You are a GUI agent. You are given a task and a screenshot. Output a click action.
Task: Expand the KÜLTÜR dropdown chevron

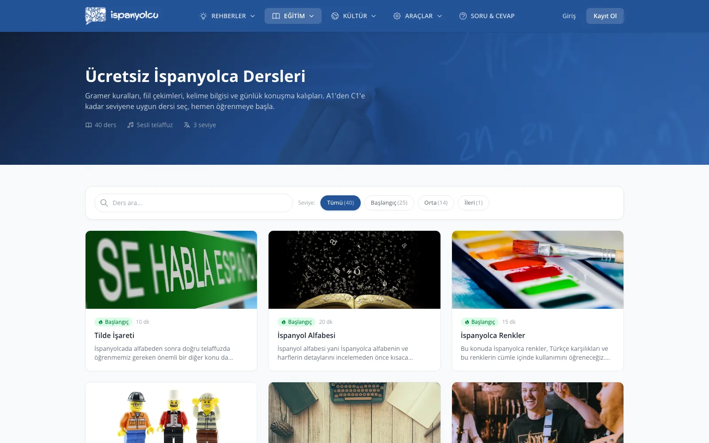click(x=374, y=16)
